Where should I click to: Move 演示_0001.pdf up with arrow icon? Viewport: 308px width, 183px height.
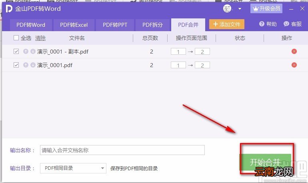pyautogui.click(x=26, y=65)
